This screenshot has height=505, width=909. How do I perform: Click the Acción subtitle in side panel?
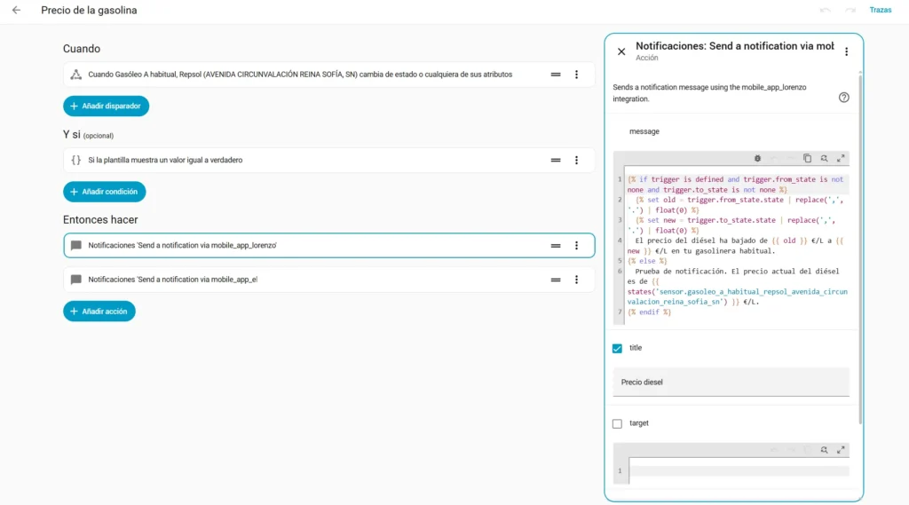tap(647, 58)
